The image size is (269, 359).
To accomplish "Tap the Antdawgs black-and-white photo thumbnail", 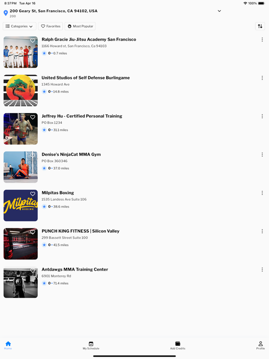I will pyautogui.click(x=21, y=282).
